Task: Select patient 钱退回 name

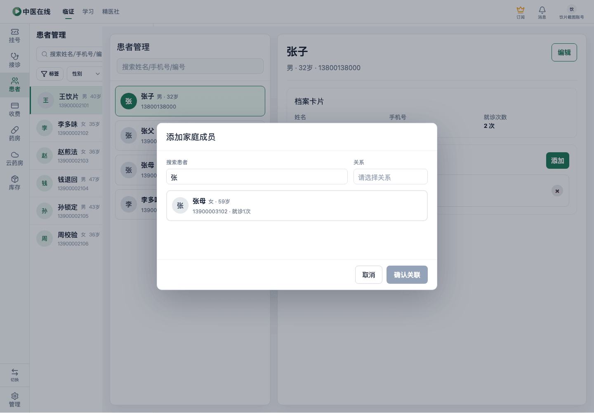Action: [68, 179]
